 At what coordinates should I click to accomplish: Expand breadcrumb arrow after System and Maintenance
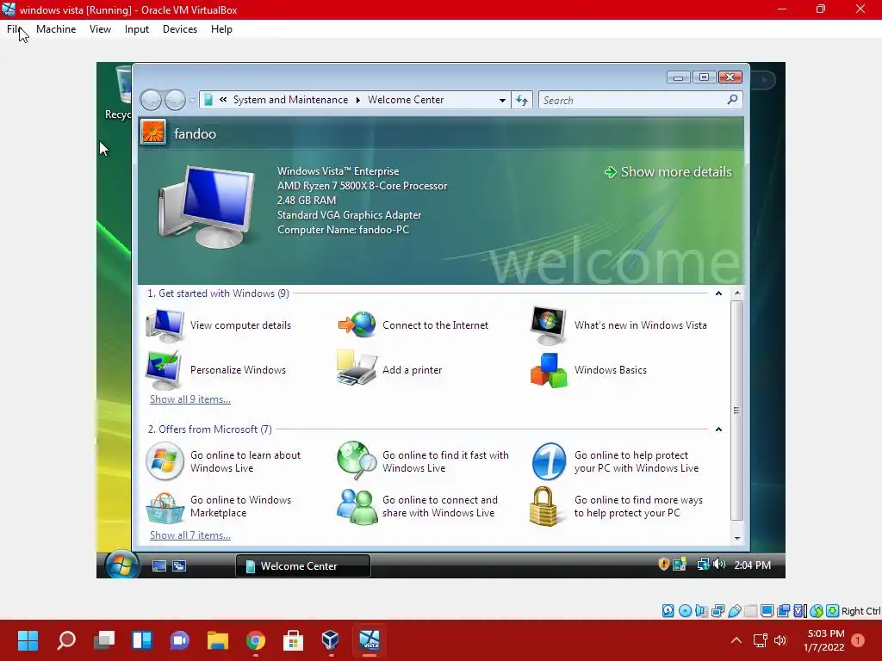click(357, 100)
